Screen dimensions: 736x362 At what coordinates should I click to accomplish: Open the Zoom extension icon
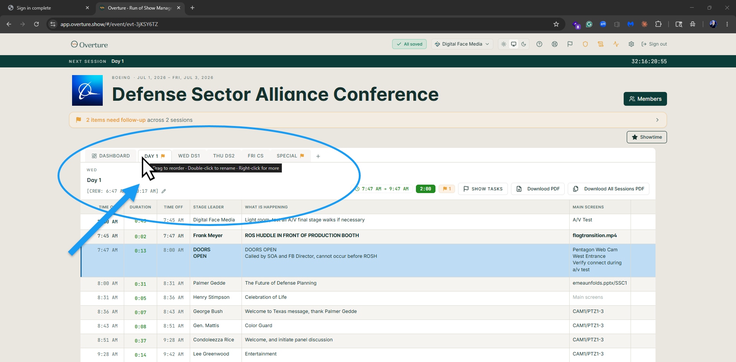click(603, 24)
